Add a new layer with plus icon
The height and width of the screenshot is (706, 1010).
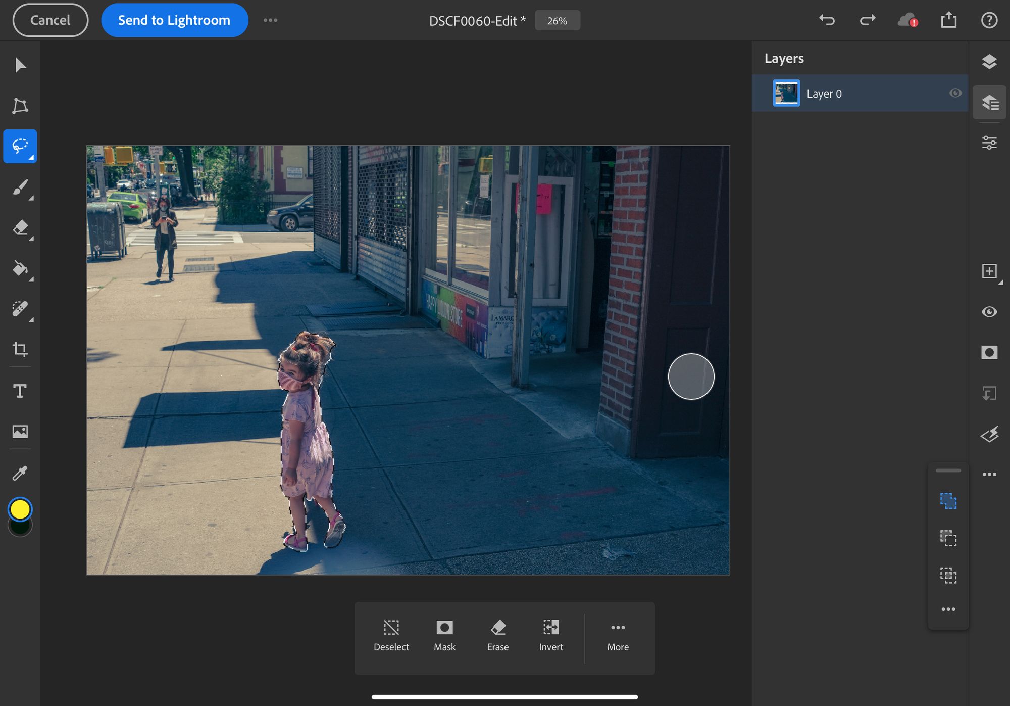coord(989,271)
